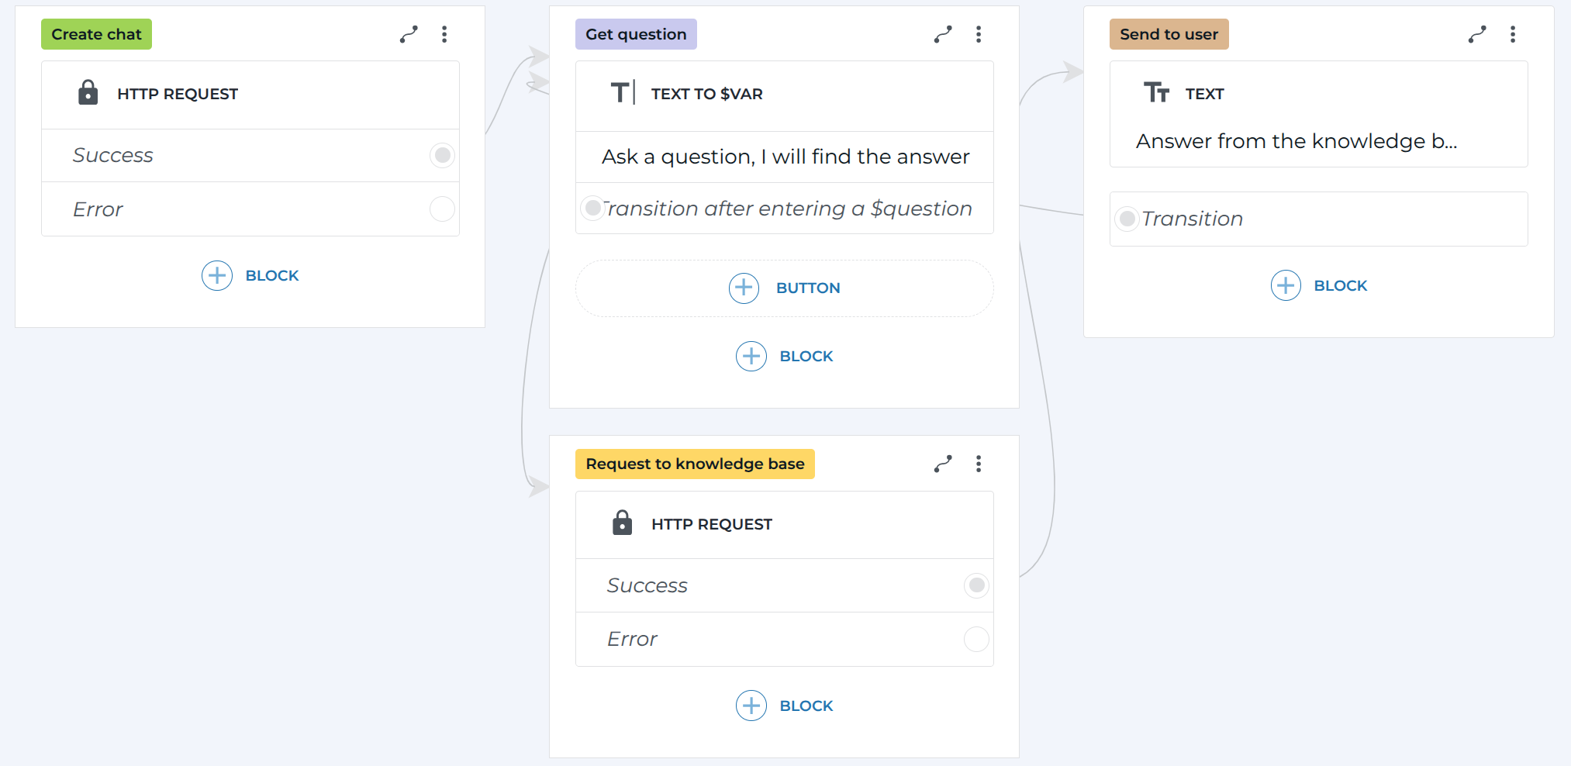Click connection icon on Create chat card
The width and height of the screenshot is (1571, 766).
(409, 34)
